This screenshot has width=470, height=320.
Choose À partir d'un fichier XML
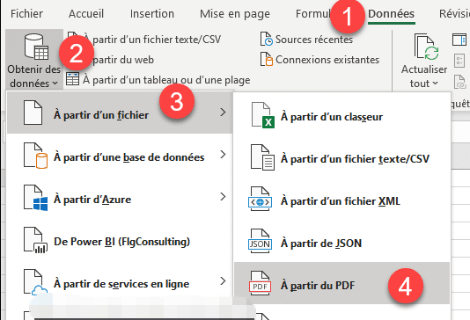pos(342,200)
